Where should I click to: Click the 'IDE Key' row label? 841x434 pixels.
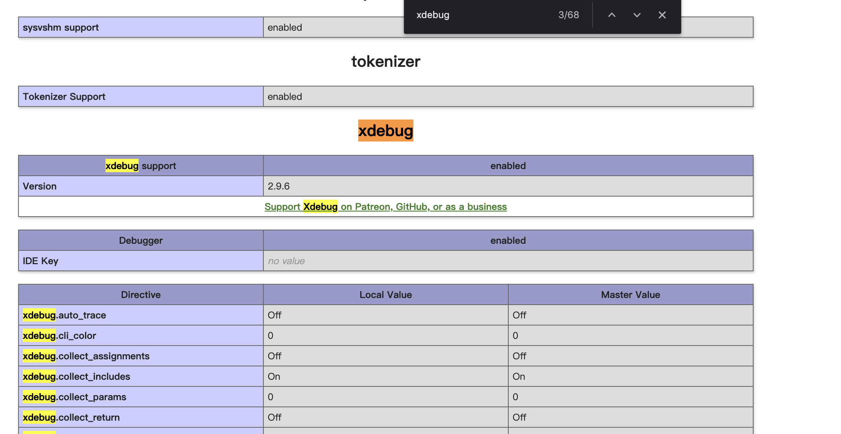click(x=141, y=261)
